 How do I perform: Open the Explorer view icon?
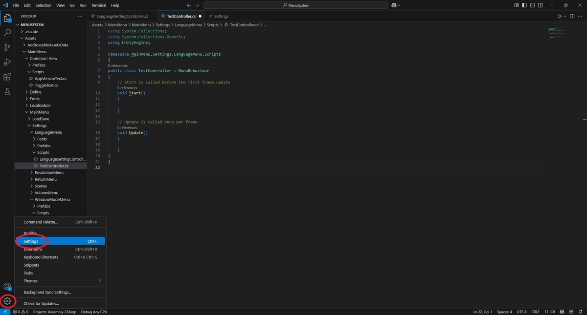7,18
